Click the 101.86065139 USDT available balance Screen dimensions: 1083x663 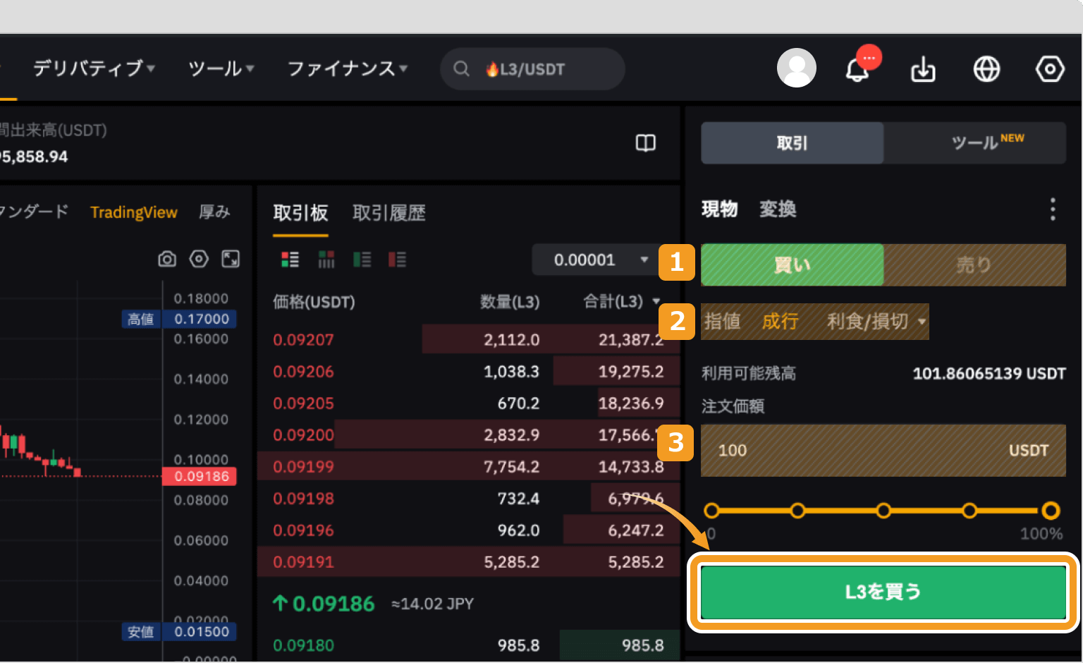tap(989, 373)
